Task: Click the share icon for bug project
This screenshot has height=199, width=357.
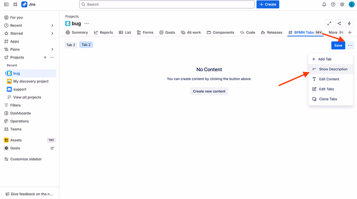Action: tap(339, 24)
